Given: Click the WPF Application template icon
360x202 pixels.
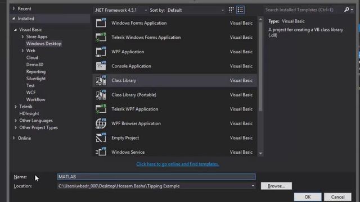Looking at the screenshot, I should pos(101,52).
